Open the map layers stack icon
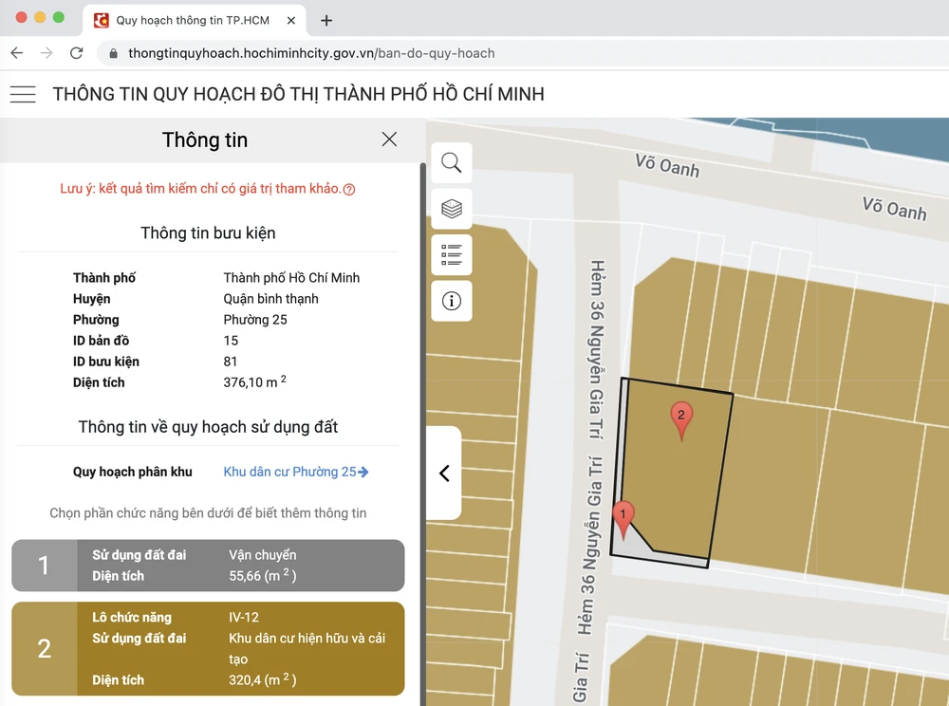949x706 pixels. [x=452, y=209]
